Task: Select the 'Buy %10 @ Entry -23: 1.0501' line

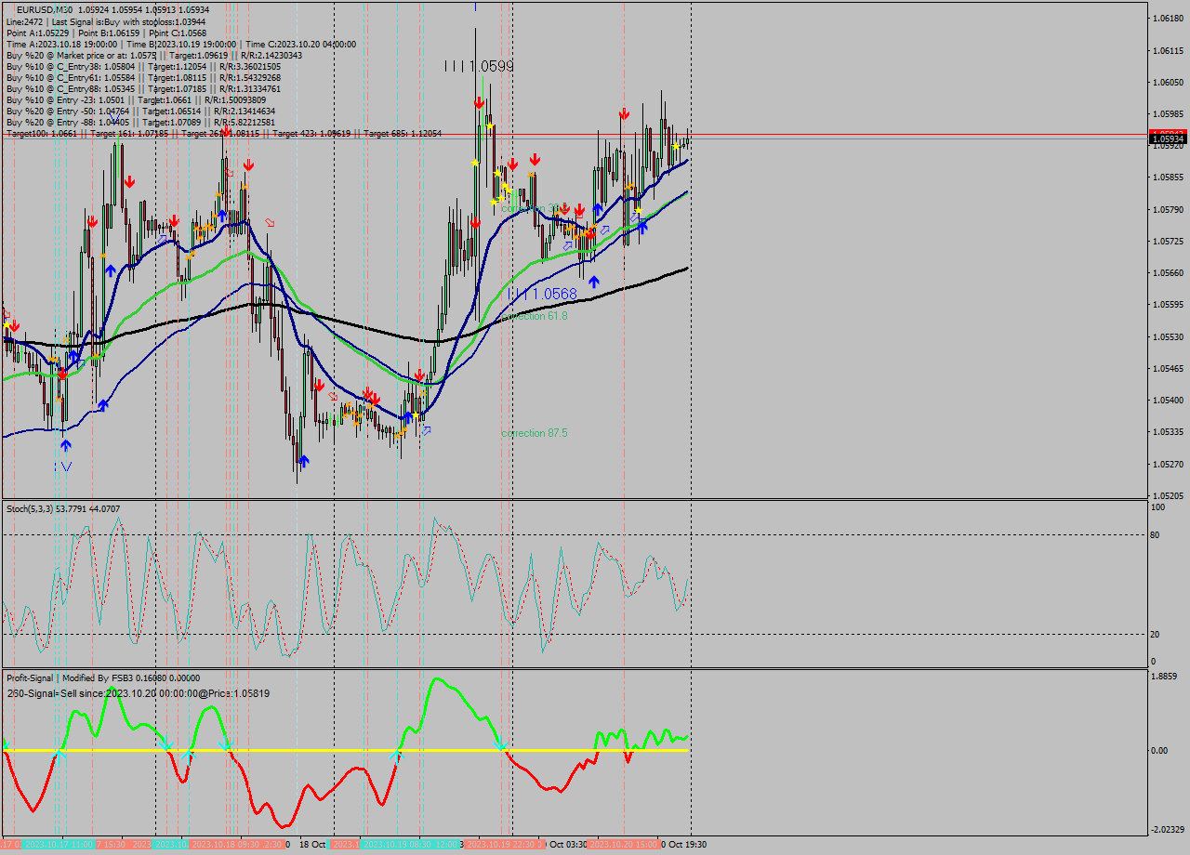Action: coord(136,99)
